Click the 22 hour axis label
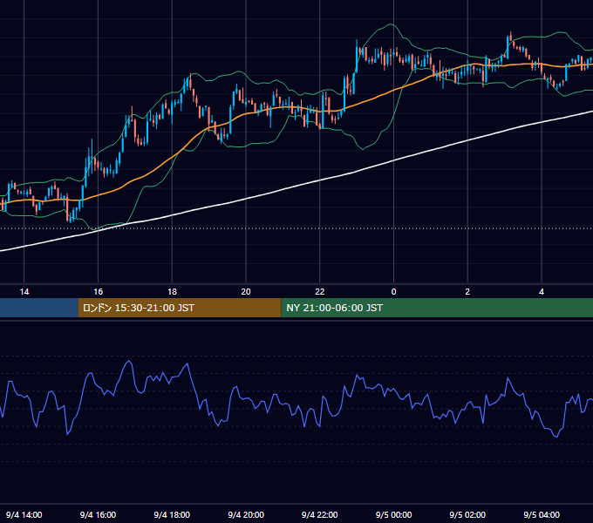 [320, 292]
